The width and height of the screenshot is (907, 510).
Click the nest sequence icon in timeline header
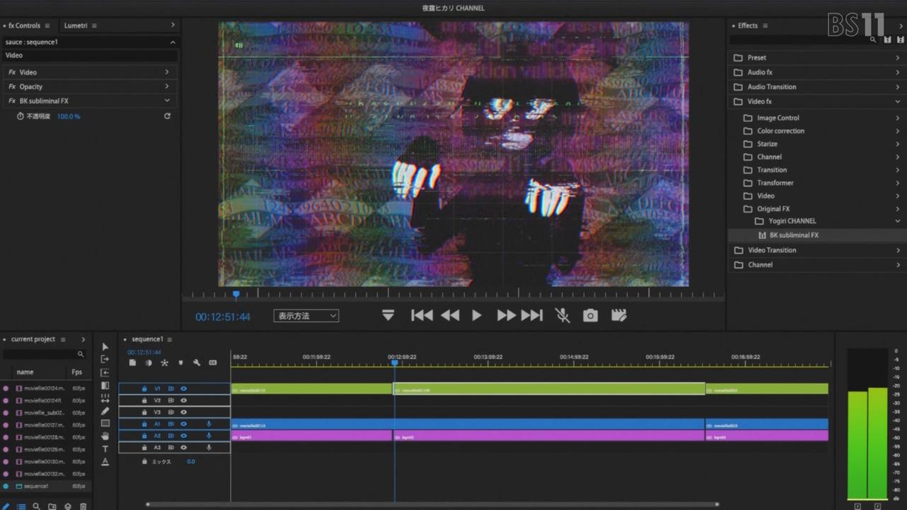tap(133, 363)
